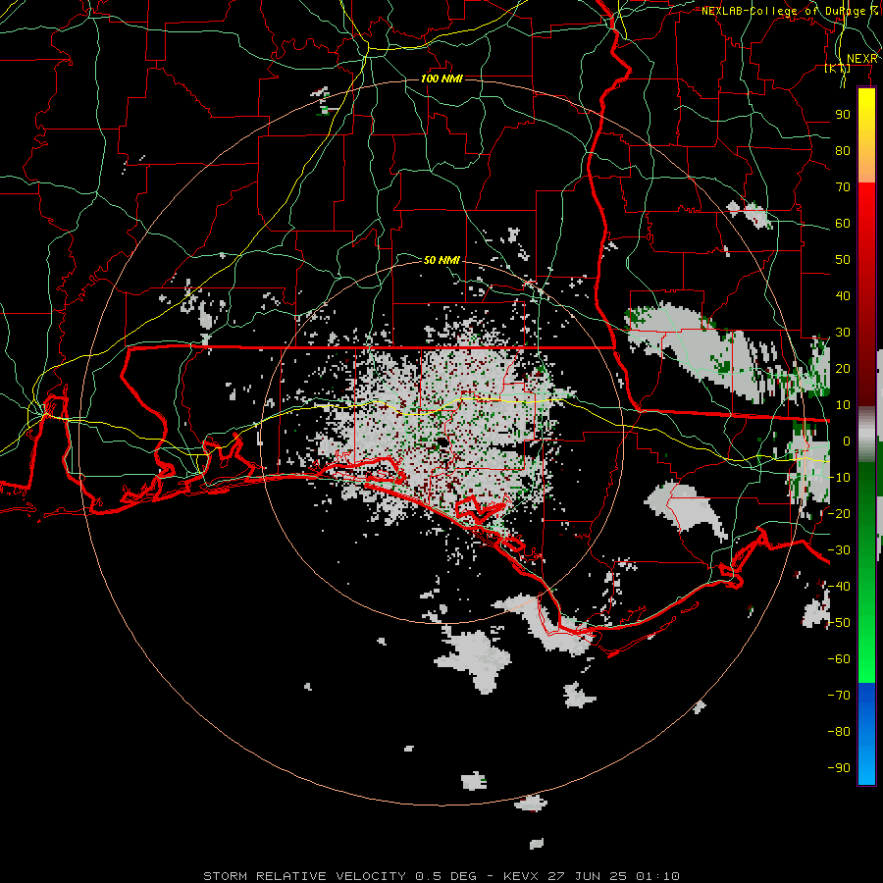Click the -80 value on velocity scale
This screenshot has height=883, width=883.
pyautogui.click(x=839, y=732)
